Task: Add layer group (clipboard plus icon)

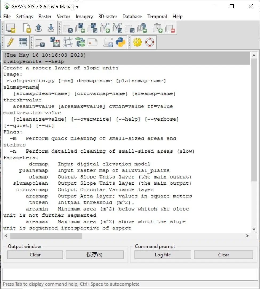Action: coord(158,28)
